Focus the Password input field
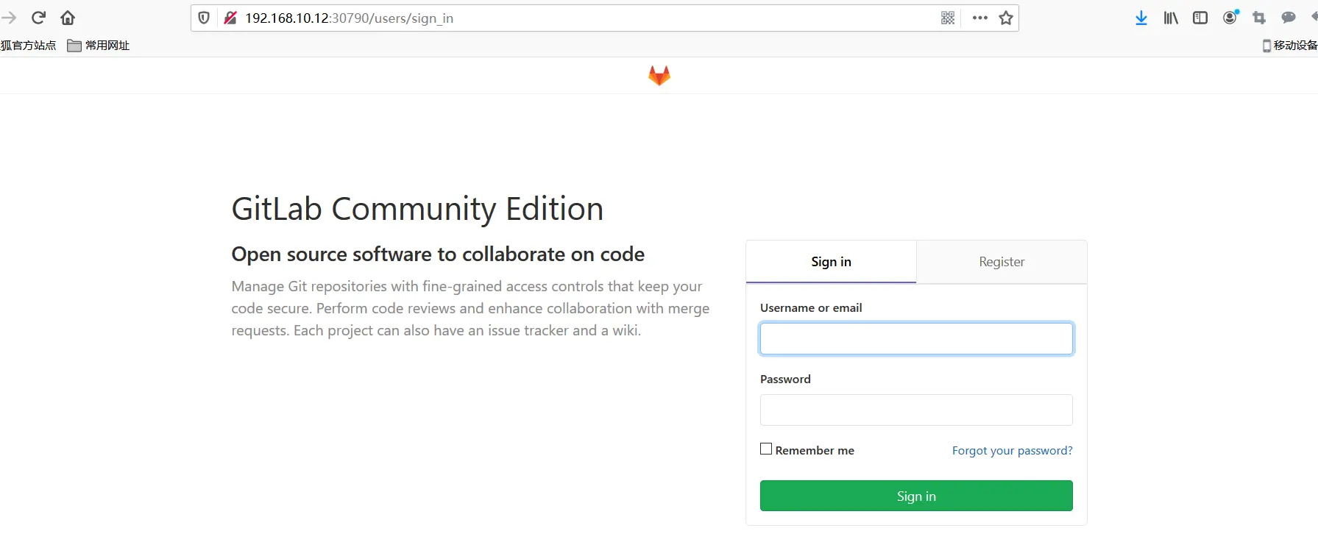 tap(916, 410)
